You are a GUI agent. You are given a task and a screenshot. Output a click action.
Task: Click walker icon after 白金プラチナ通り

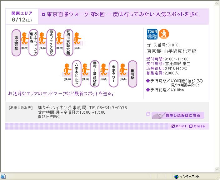(x=60, y=39)
